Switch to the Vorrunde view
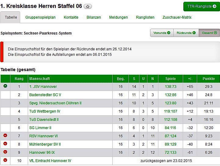This screenshot has width=220, height=166. point(162,33)
